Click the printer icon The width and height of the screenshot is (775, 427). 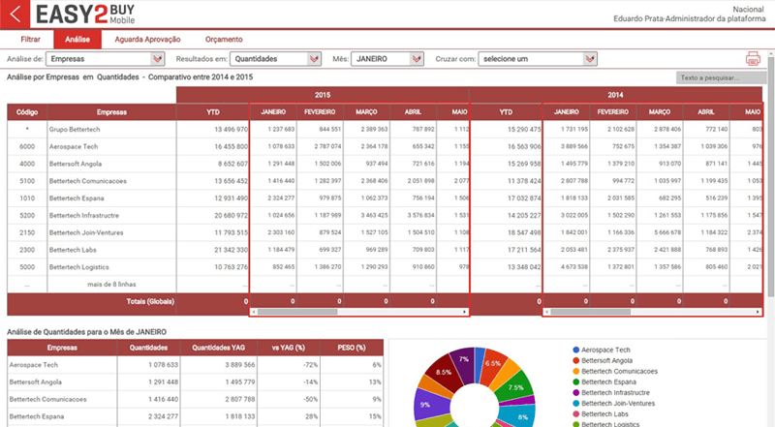pyautogui.click(x=753, y=59)
